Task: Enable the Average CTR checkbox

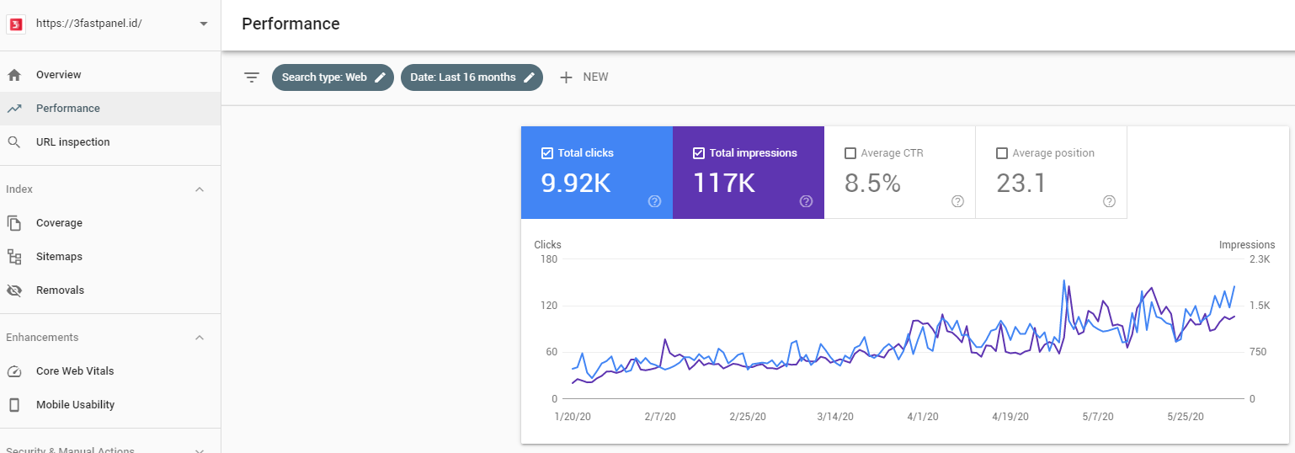Action: point(850,153)
